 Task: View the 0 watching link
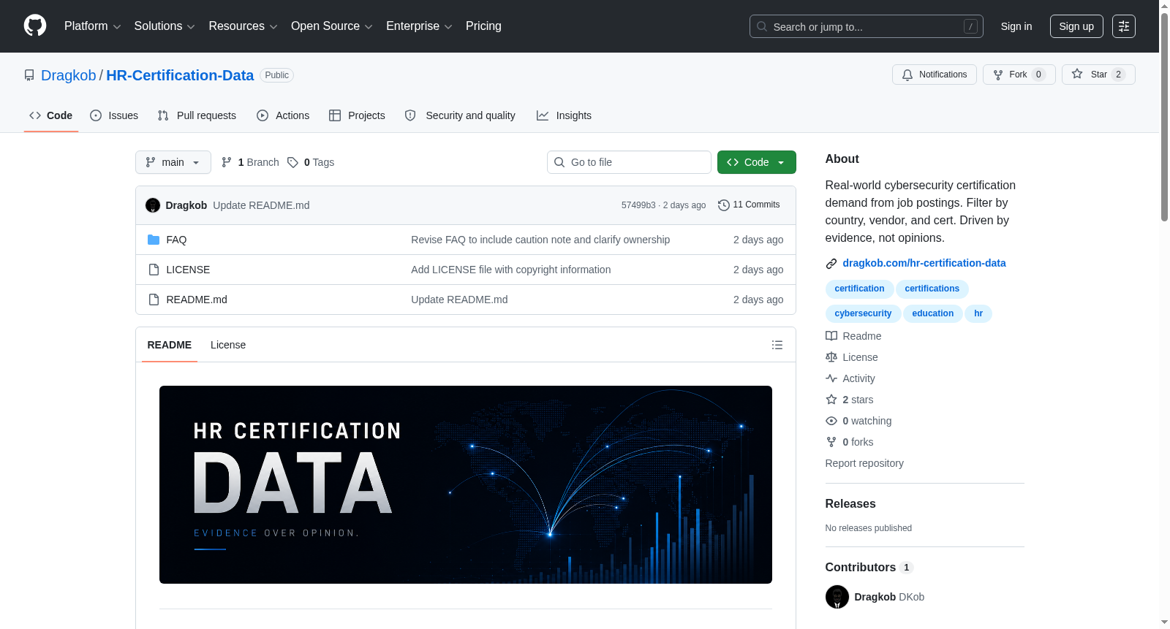point(858,421)
